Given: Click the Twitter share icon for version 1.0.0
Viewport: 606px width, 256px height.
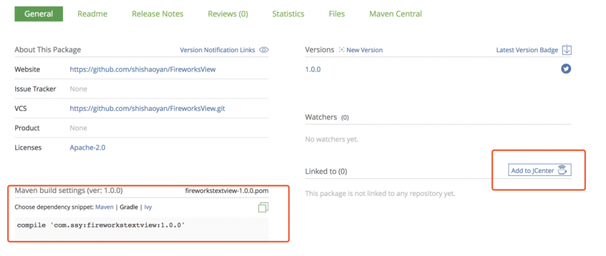Looking at the screenshot, I should point(566,69).
